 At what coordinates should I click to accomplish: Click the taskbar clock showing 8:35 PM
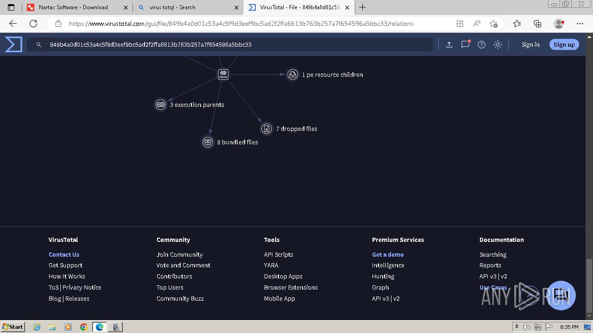pyautogui.click(x=569, y=327)
